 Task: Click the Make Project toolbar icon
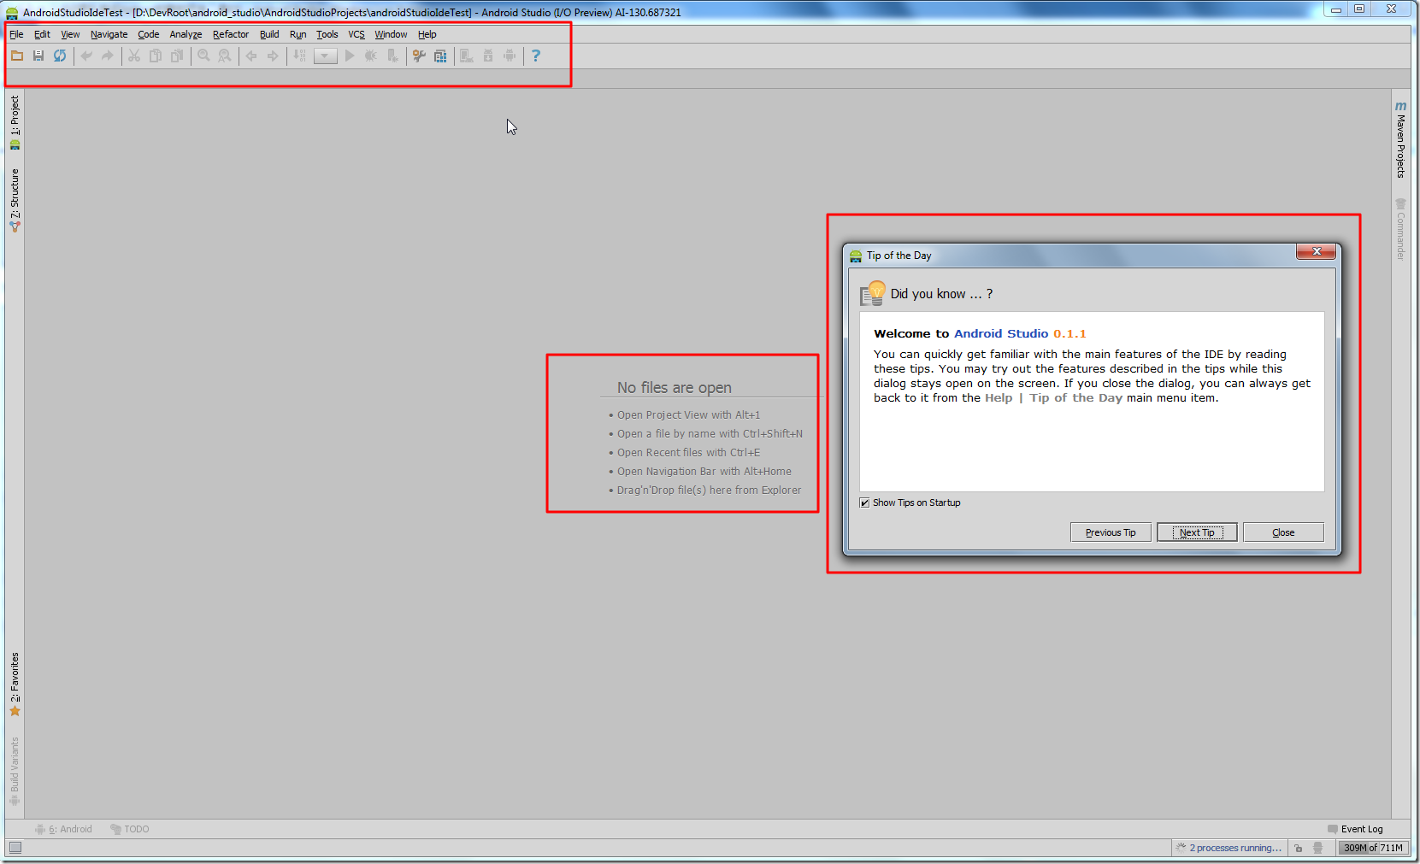[x=299, y=56]
